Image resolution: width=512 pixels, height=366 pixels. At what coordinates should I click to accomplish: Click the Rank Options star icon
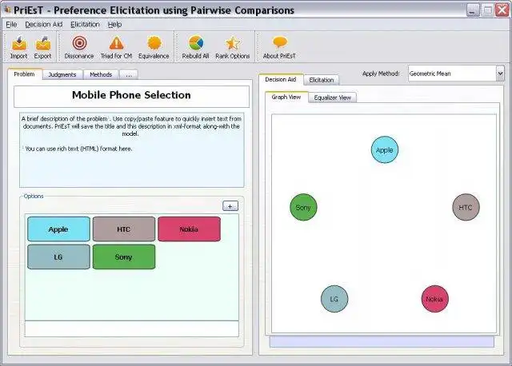coord(233,43)
